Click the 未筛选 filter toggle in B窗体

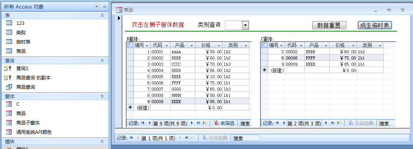tap(223, 123)
